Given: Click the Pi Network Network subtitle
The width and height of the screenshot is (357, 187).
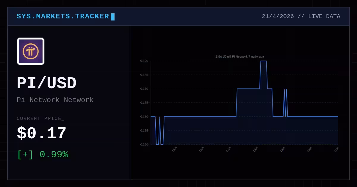Looking at the screenshot, I should point(55,100).
